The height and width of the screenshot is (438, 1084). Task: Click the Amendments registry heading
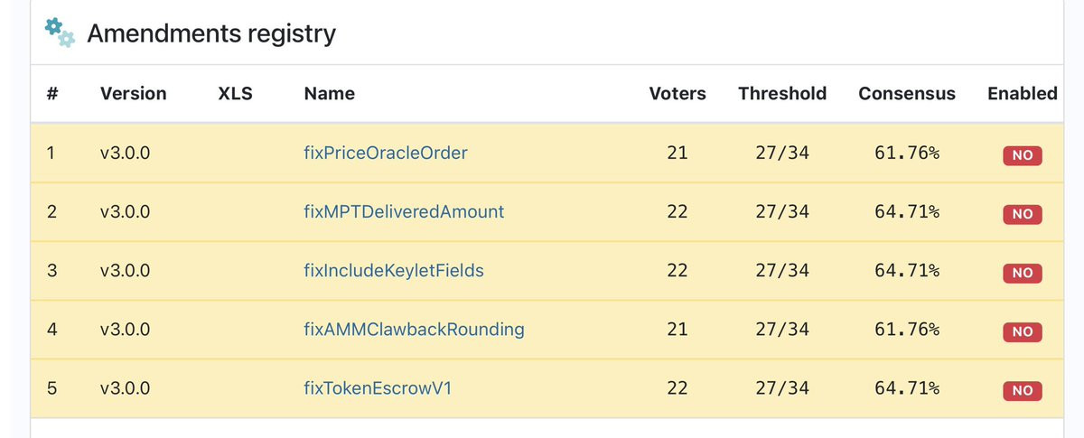(211, 33)
